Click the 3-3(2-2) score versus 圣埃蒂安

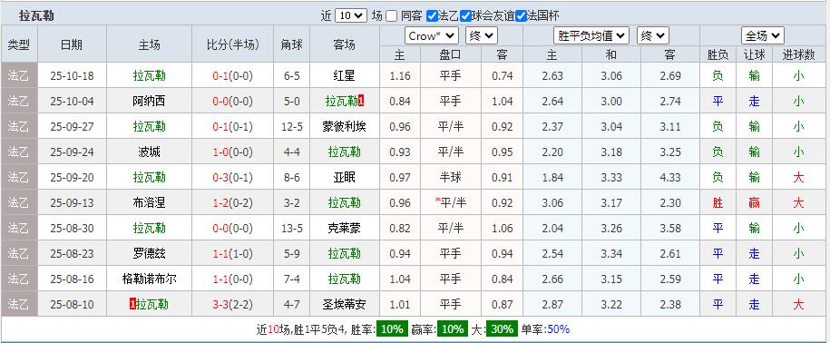(x=233, y=304)
